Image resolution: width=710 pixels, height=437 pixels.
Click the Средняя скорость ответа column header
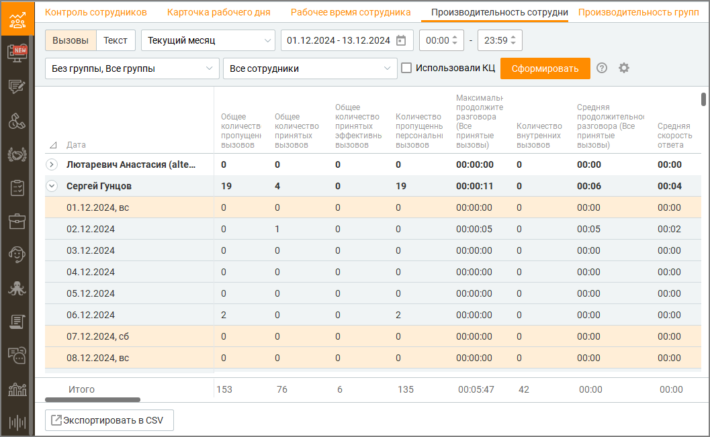coord(674,136)
